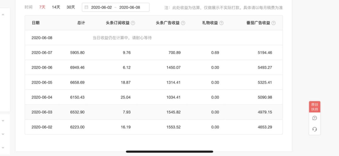Click total value 5905.80
Viewport: 339px width, 156px height.
(78, 53)
